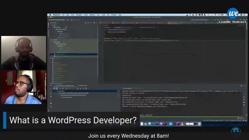The height and width of the screenshot is (140, 249).
Task: Open the View menu
Action: [72, 15]
